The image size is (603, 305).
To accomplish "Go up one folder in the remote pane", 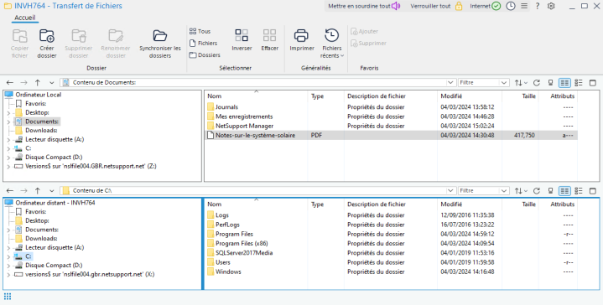I will (37, 191).
